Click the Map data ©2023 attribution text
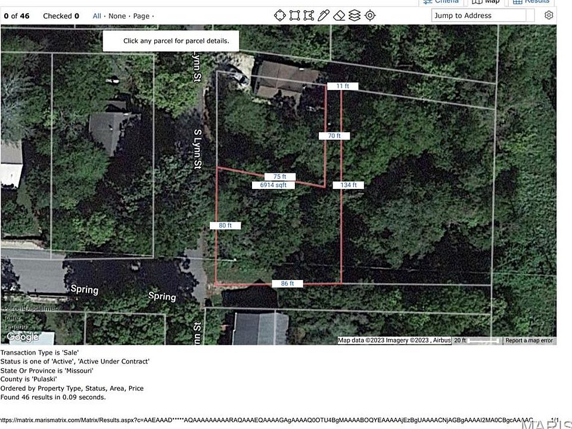This screenshot has height=429, width=572. coord(394,340)
